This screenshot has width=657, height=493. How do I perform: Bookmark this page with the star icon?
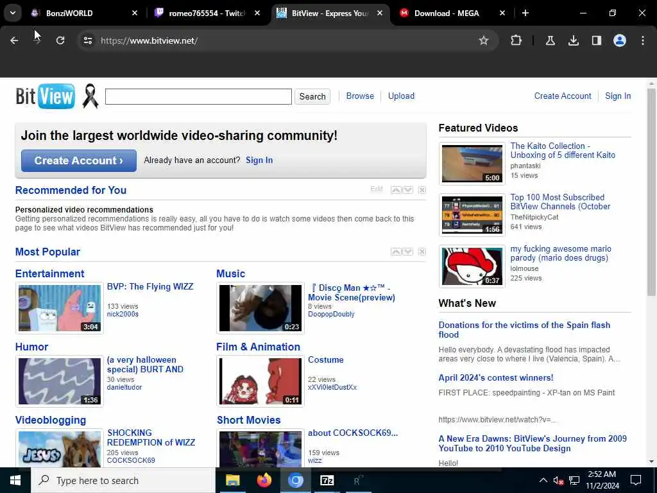[x=484, y=40]
